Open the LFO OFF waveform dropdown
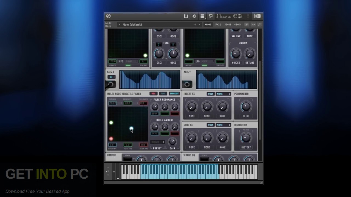Image resolution: width=351 pixels, height=197 pixels. (208, 62)
